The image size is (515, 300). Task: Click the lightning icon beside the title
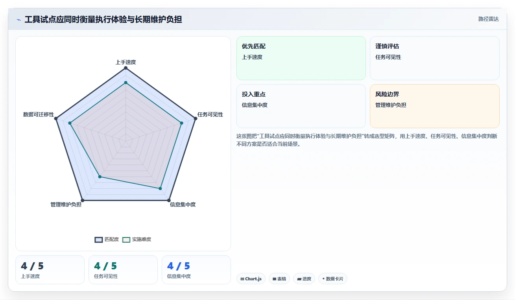(18, 20)
